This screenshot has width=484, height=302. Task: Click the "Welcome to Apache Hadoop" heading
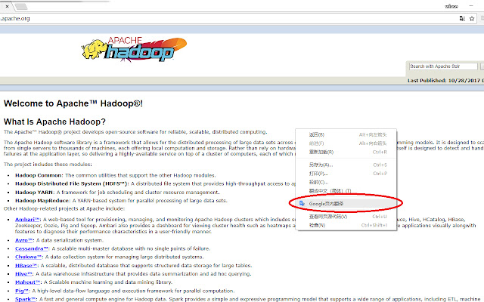click(x=73, y=103)
